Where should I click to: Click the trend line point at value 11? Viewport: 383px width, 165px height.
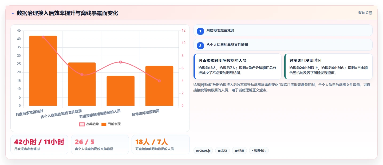(x=43, y=37)
